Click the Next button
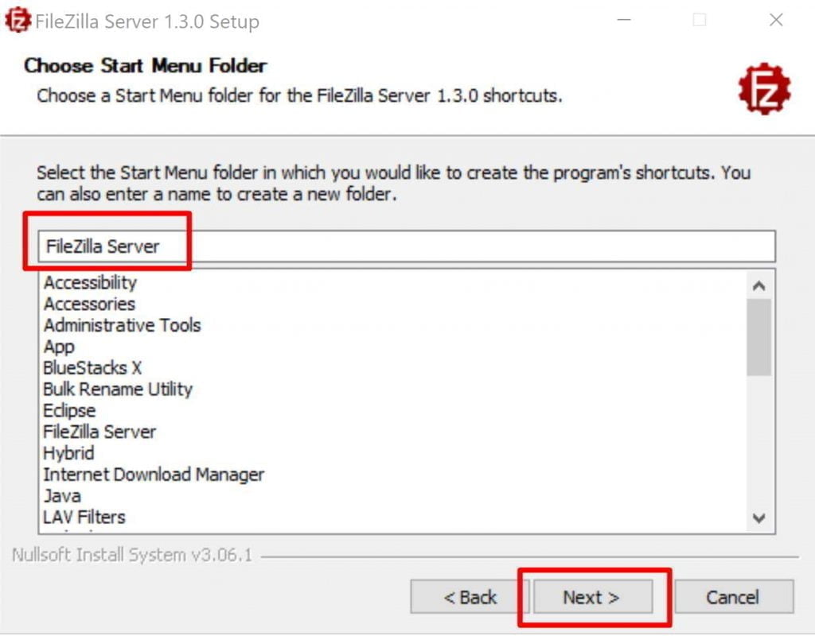This screenshot has width=815, height=636. (x=591, y=597)
